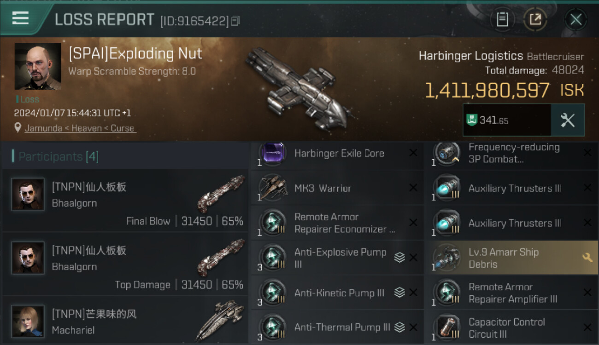Expand the Anti-Explosive Pump III stack

(399, 258)
